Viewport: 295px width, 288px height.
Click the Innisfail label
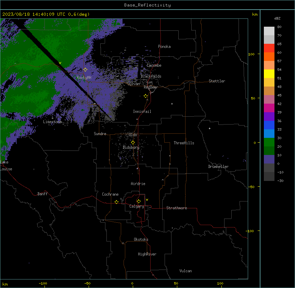142,112
